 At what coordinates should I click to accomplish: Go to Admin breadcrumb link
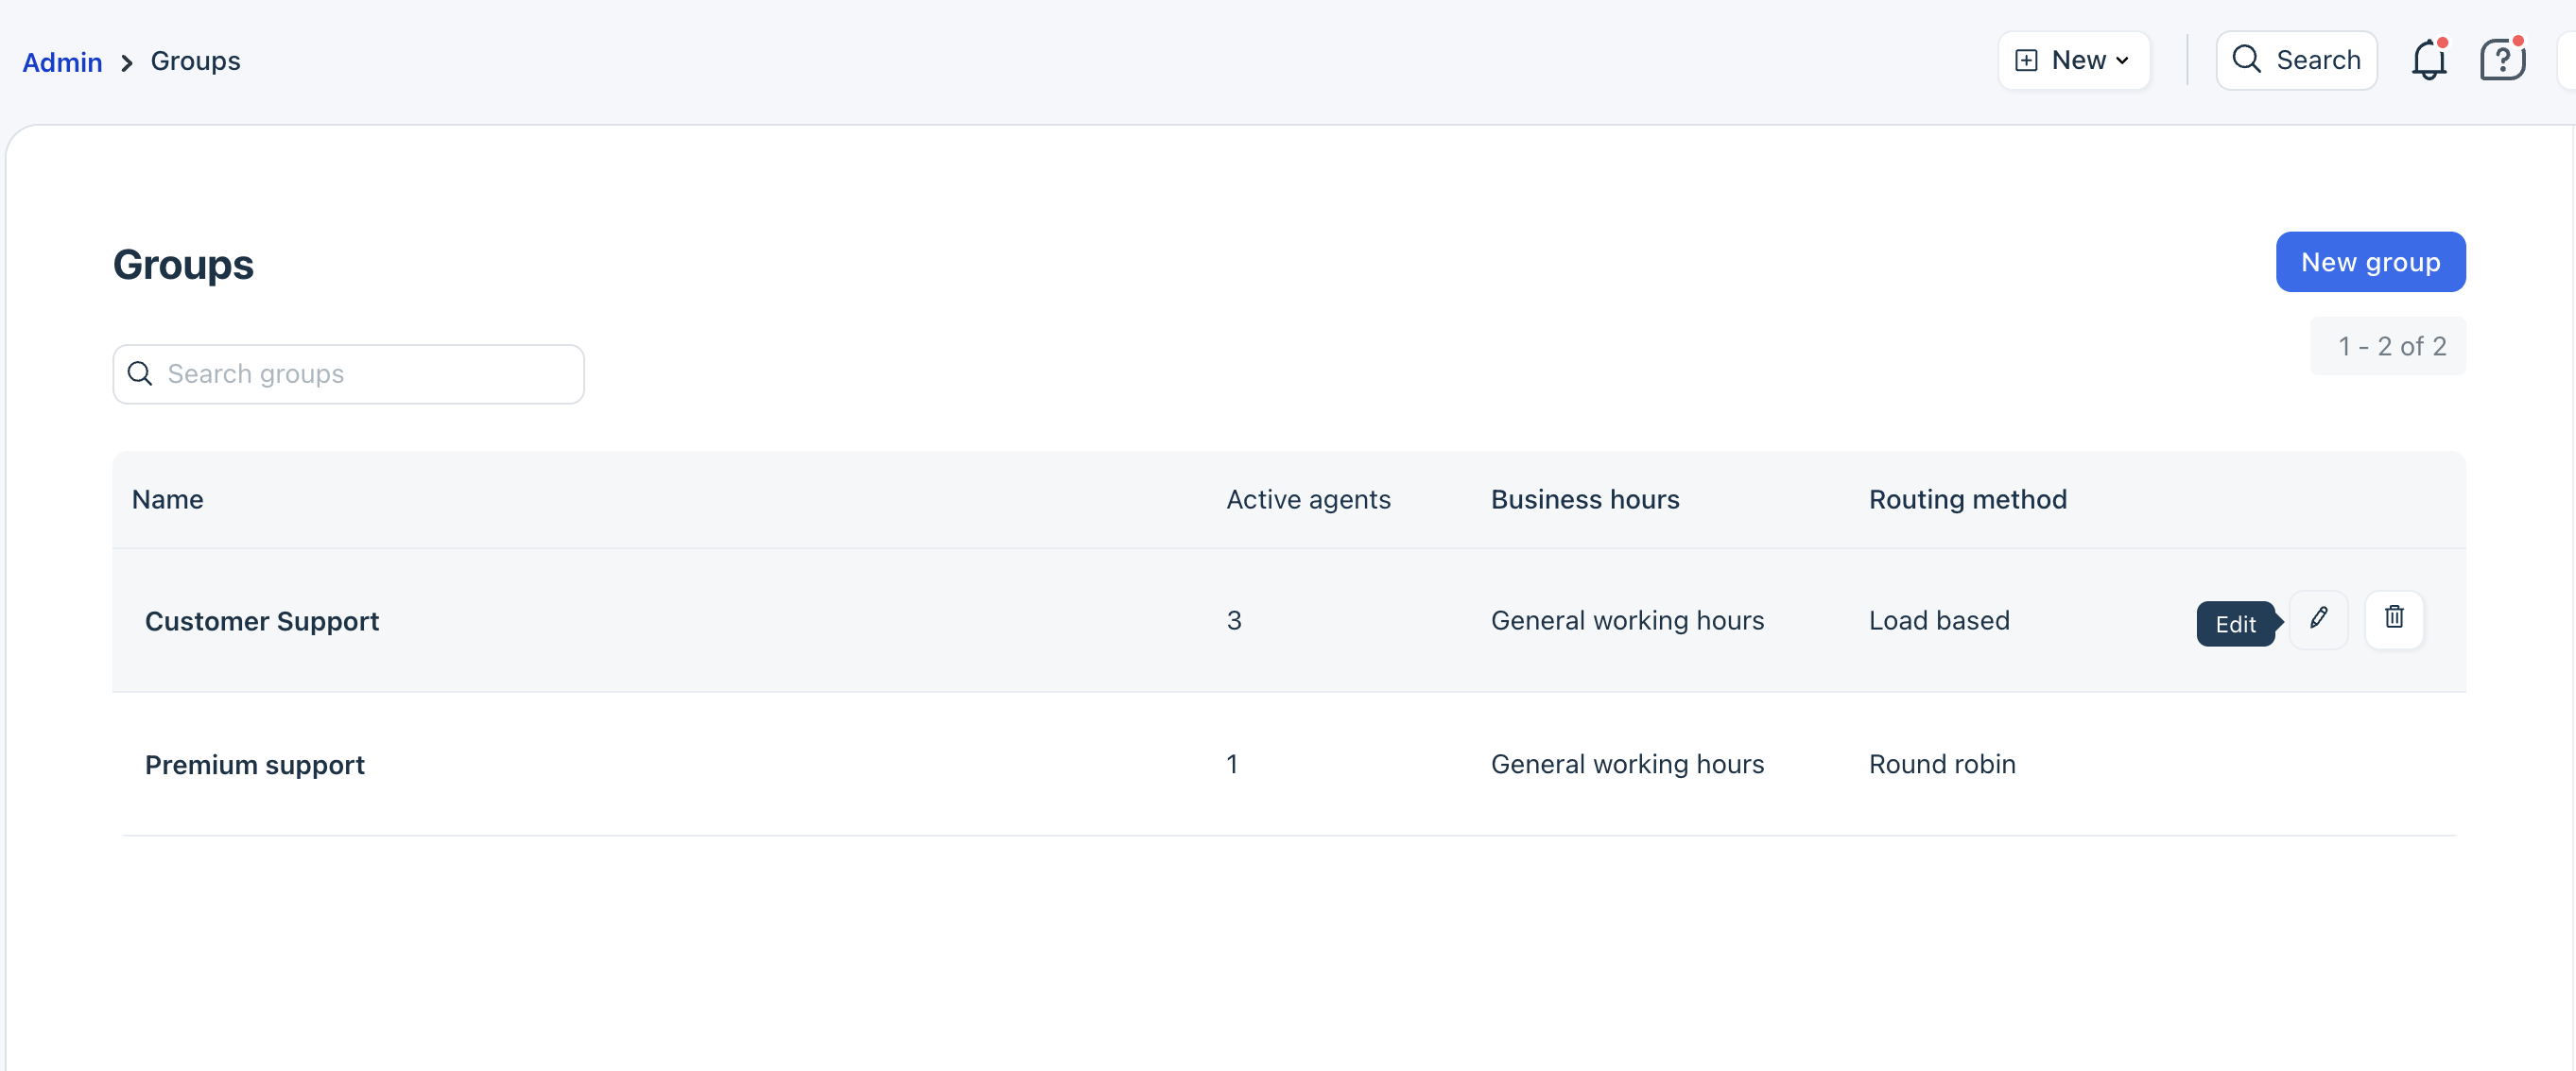[62, 62]
